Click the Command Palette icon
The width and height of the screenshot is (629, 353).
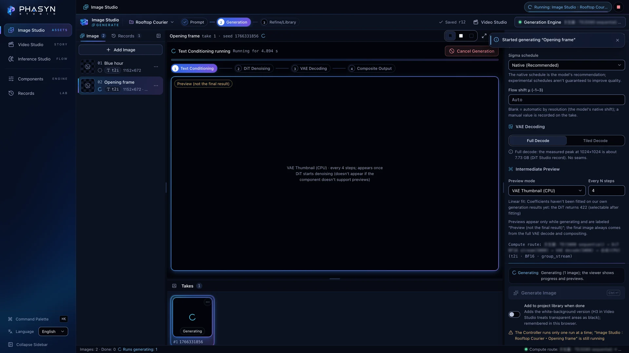click(10, 319)
